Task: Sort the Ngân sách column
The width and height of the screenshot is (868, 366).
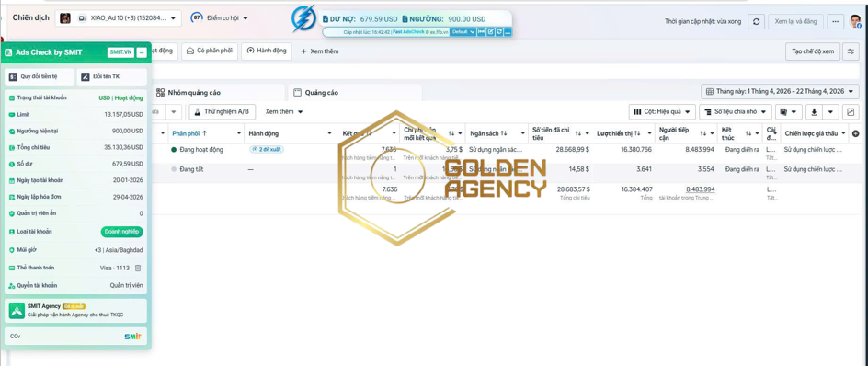Action: pyautogui.click(x=504, y=133)
